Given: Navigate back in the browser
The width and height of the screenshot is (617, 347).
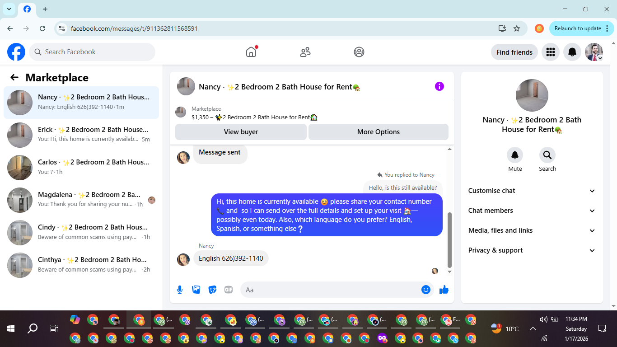Looking at the screenshot, I should [10, 28].
